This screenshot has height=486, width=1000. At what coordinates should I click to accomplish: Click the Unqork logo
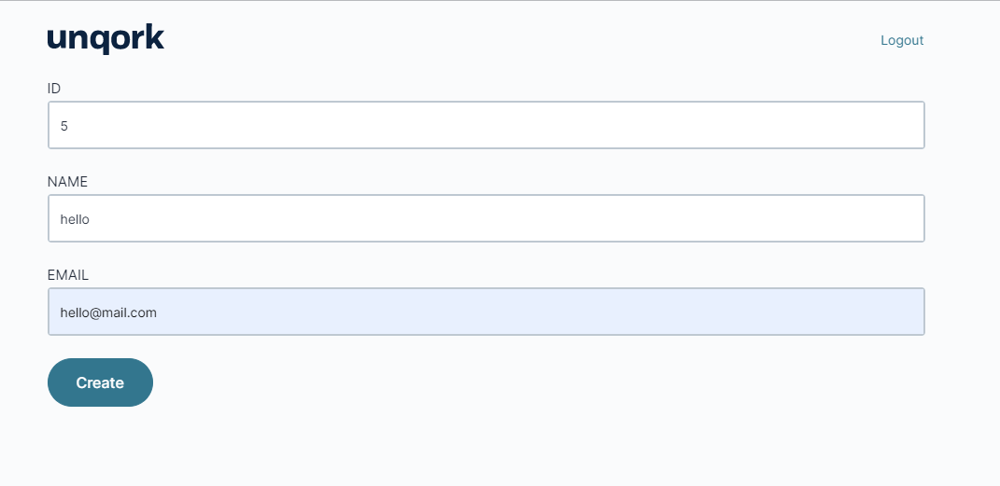pos(106,38)
